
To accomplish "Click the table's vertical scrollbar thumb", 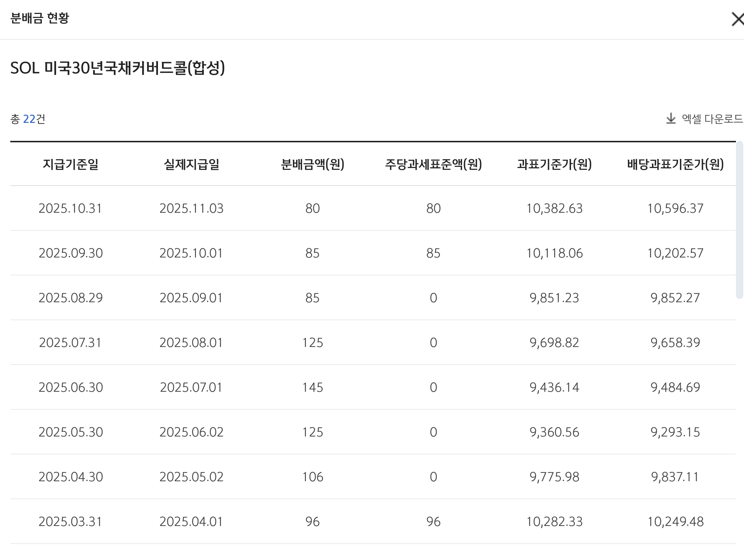I will (x=739, y=220).
